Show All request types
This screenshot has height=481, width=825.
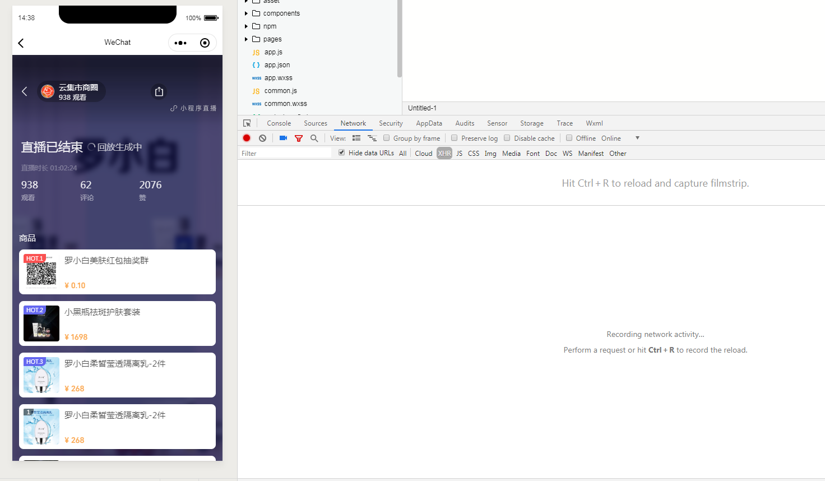[x=403, y=154]
